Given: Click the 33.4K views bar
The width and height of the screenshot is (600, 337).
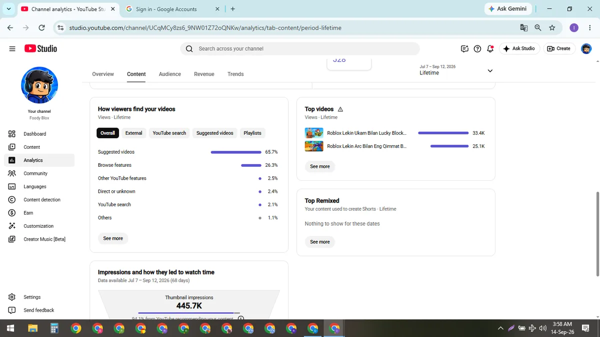Looking at the screenshot, I should [x=443, y=133].
